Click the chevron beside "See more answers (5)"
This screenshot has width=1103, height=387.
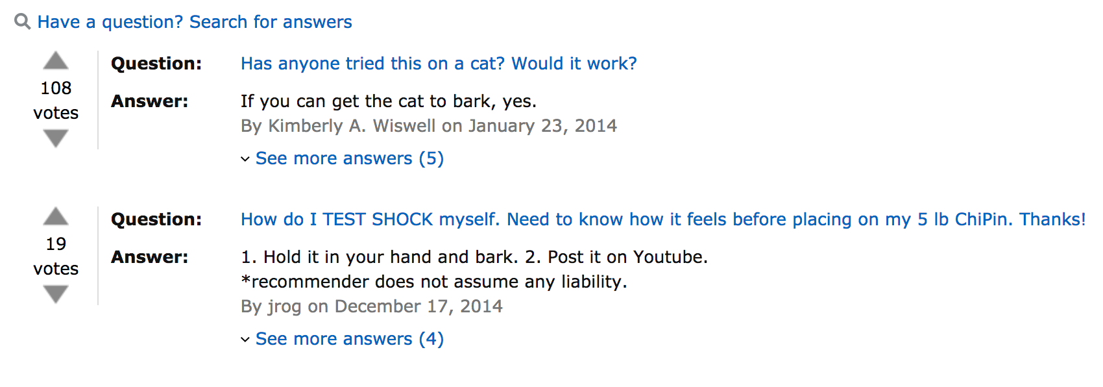245,159
